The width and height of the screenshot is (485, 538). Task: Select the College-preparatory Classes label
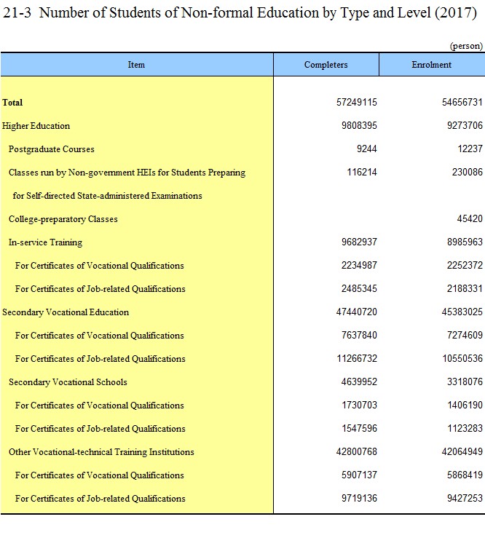[x=63, y=219]
